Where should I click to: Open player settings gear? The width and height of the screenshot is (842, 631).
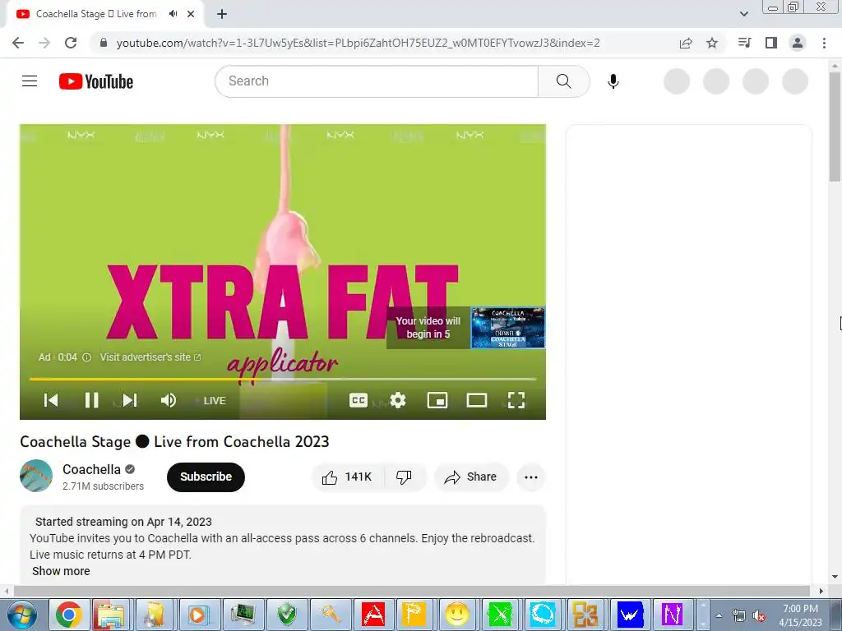[398, 400]
